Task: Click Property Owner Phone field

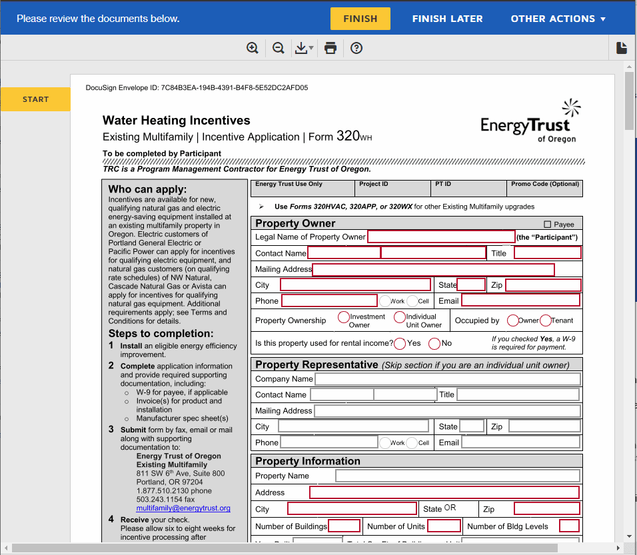Action: (329, 300)
